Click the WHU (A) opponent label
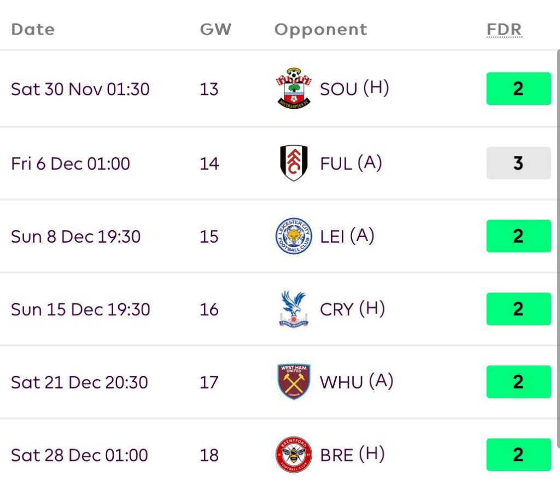 (357, 382)
